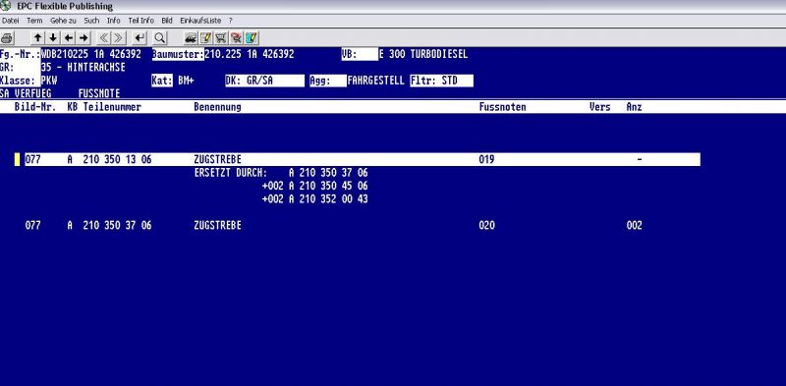
Task: Click footnote 020 in second row
Action: (486, 226)
